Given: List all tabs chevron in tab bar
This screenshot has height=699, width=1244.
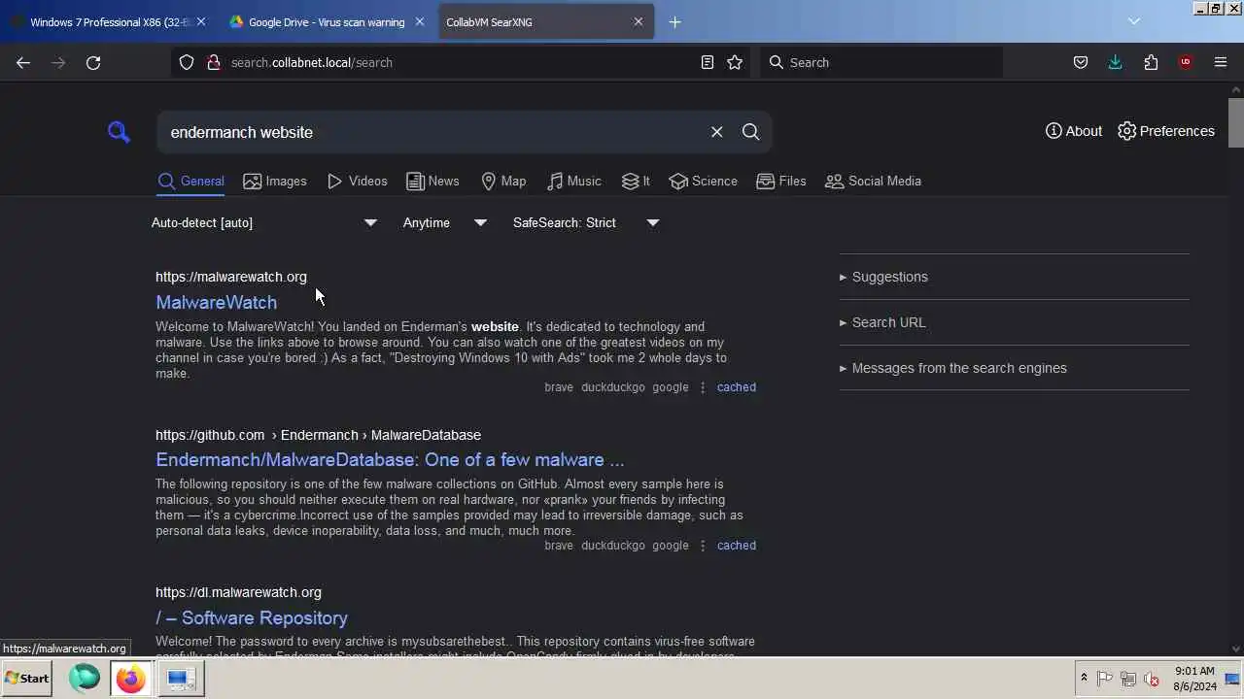Looking at the screenshot, I should click(1133, 21).
